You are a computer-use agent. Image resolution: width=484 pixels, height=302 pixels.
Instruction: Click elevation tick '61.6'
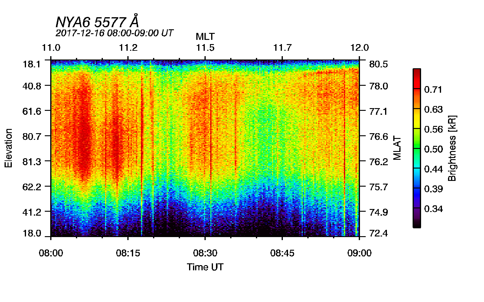[x=32, y=111]
